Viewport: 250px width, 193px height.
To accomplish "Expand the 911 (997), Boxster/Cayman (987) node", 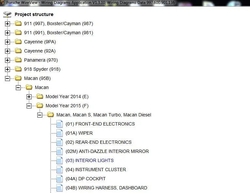I will point(8,23).
